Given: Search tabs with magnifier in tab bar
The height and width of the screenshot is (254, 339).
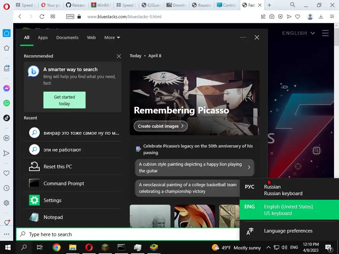Looking at the screenshot, I should tap(293, 5).
